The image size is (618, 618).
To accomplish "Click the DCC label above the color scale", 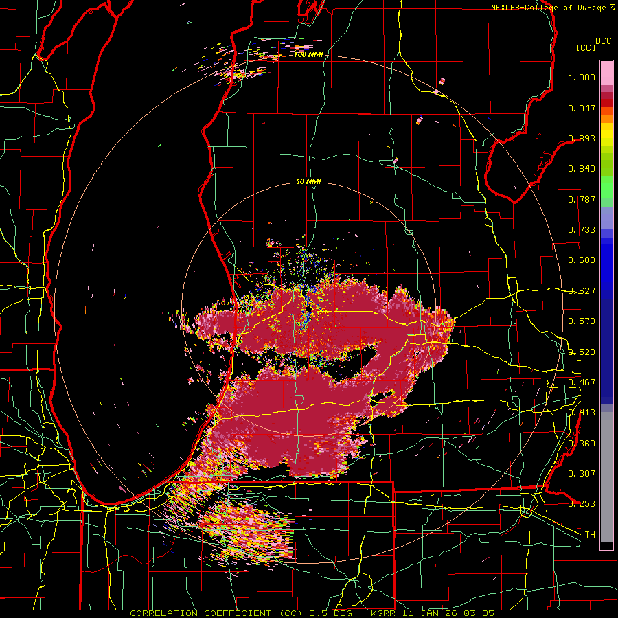I will 603,41.
